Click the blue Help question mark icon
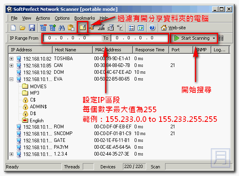This screenshot has width=239, height=176. pos(152,28)
